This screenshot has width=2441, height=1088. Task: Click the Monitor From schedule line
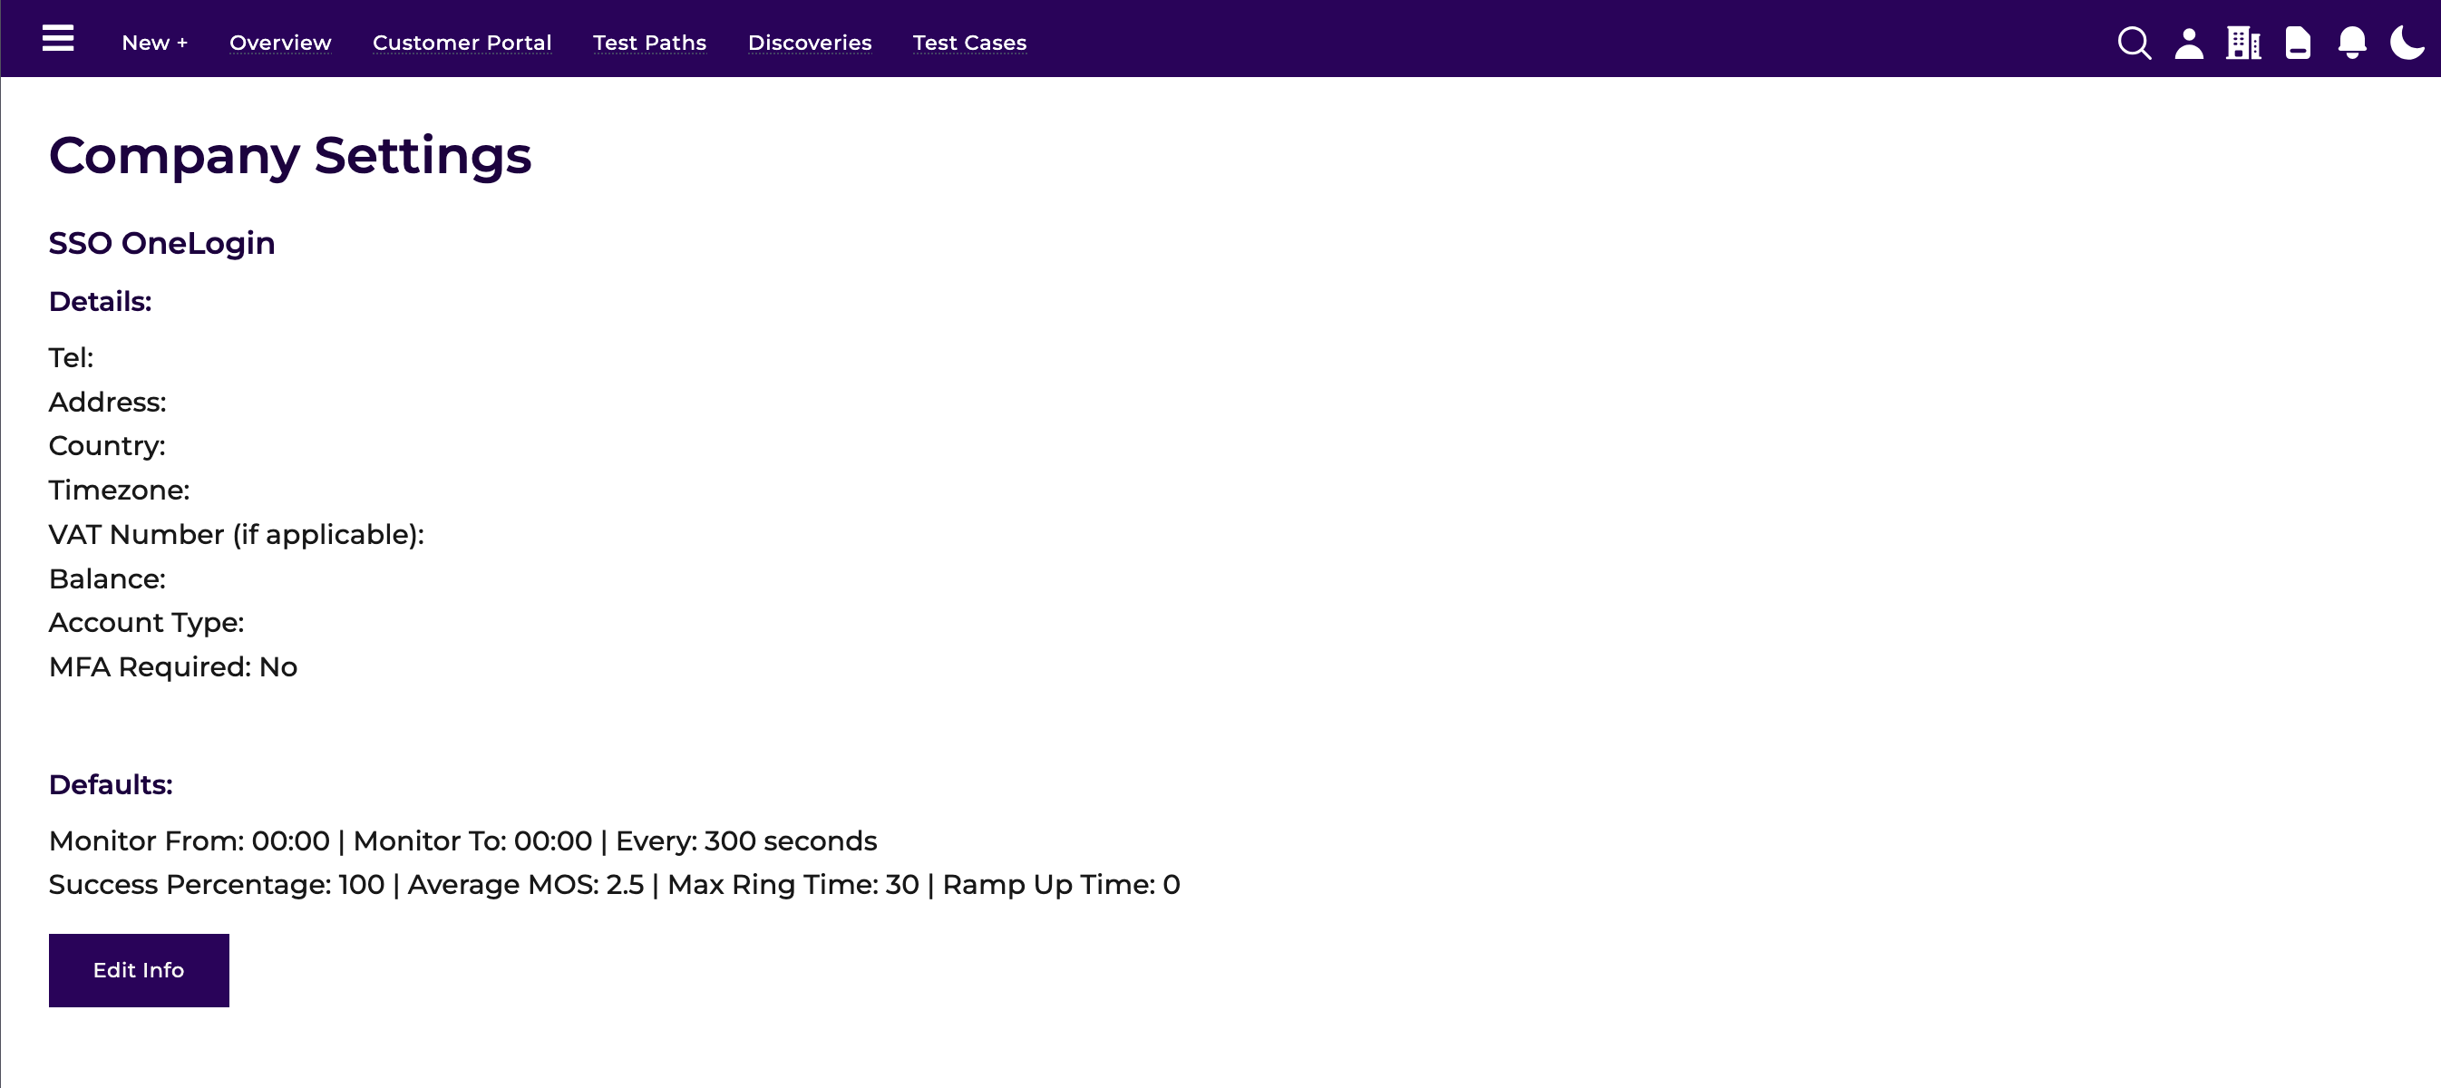462,840
